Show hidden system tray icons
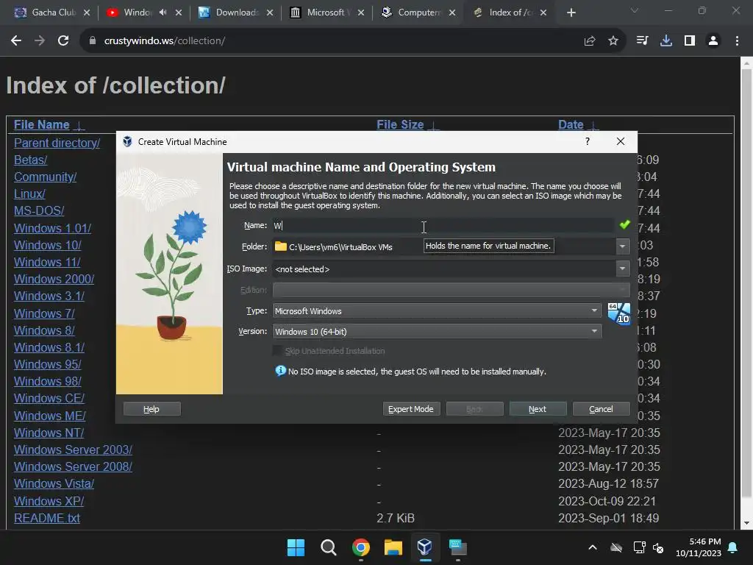This screenshot has width=753, height=565. click(x=593, y=547)
